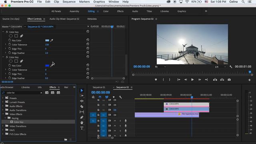Click Go to Out point button
This screenshot has width=256, height=144.
206,80
